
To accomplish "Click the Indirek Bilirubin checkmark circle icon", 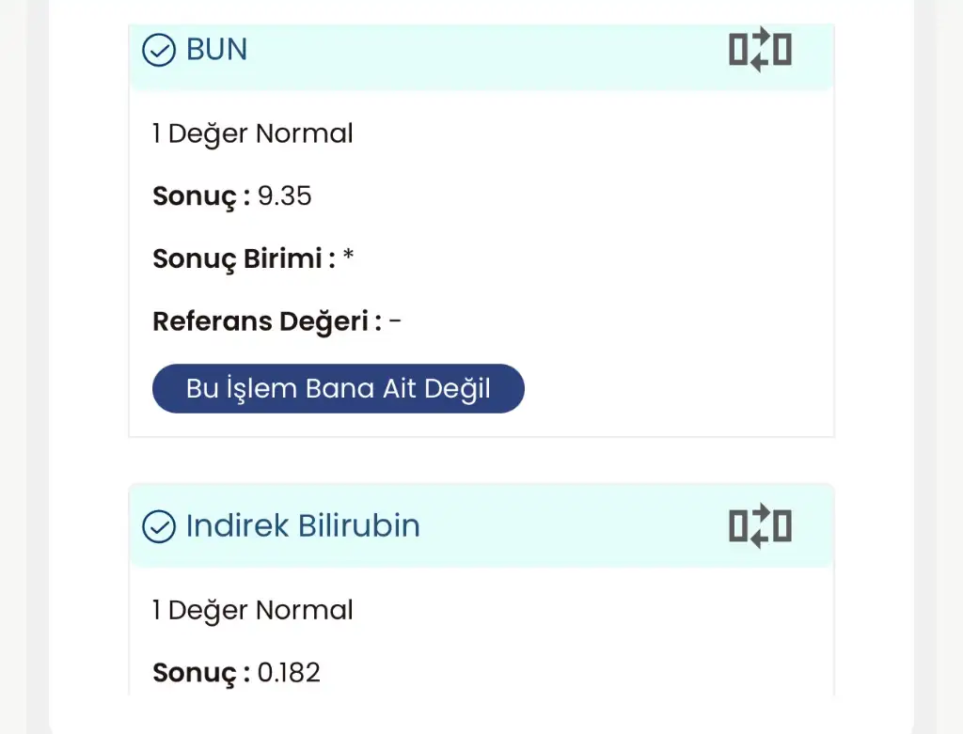I will (158, 526).
